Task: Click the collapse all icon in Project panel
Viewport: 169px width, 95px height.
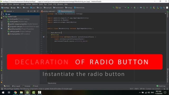Action: (x=31, y=11)
